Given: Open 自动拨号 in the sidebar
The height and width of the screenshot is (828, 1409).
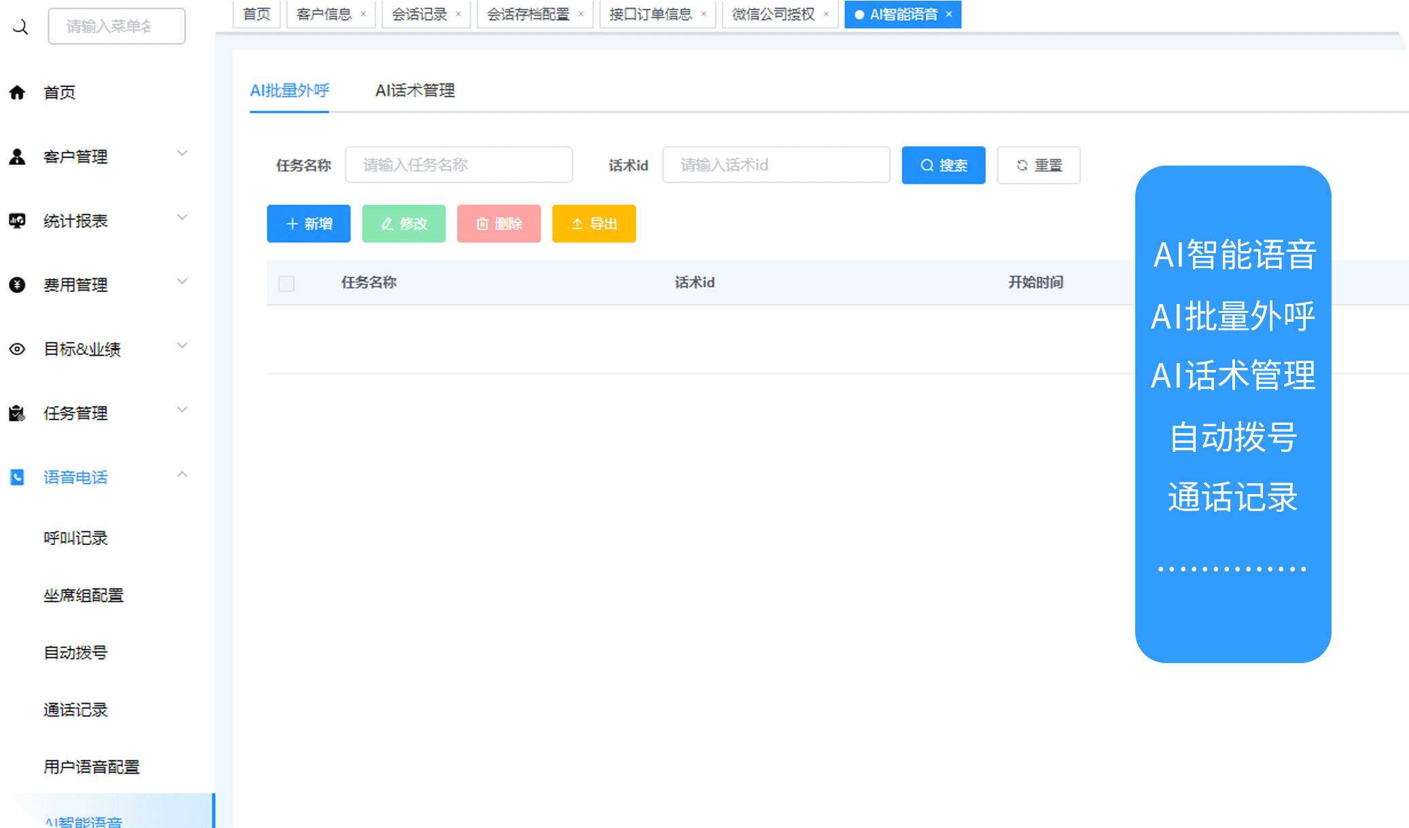Looking at the screenshot, I should coord(75,652).
